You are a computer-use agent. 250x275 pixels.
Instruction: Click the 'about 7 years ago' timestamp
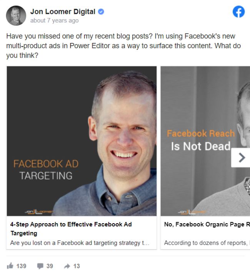54,21
